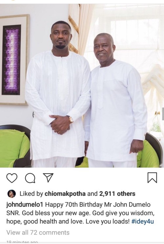Click View all 72 comments
This screenshot has height=244, width=164.
(x=38, y=233)
